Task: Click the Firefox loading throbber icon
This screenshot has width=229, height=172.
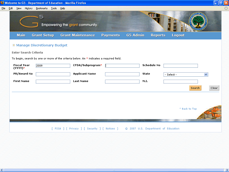Action: point(226,8)
